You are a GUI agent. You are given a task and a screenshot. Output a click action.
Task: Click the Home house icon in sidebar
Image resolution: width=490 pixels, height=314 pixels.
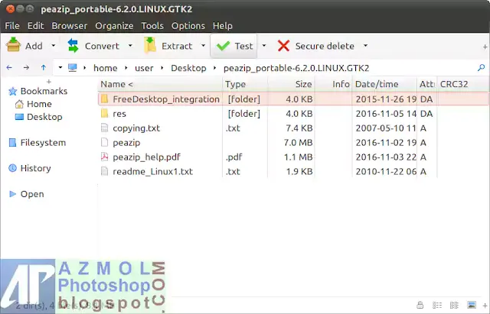click(x=19, y=104)
